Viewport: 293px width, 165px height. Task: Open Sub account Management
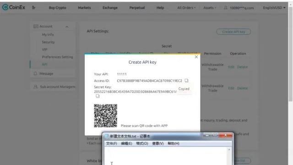(58, 87)
